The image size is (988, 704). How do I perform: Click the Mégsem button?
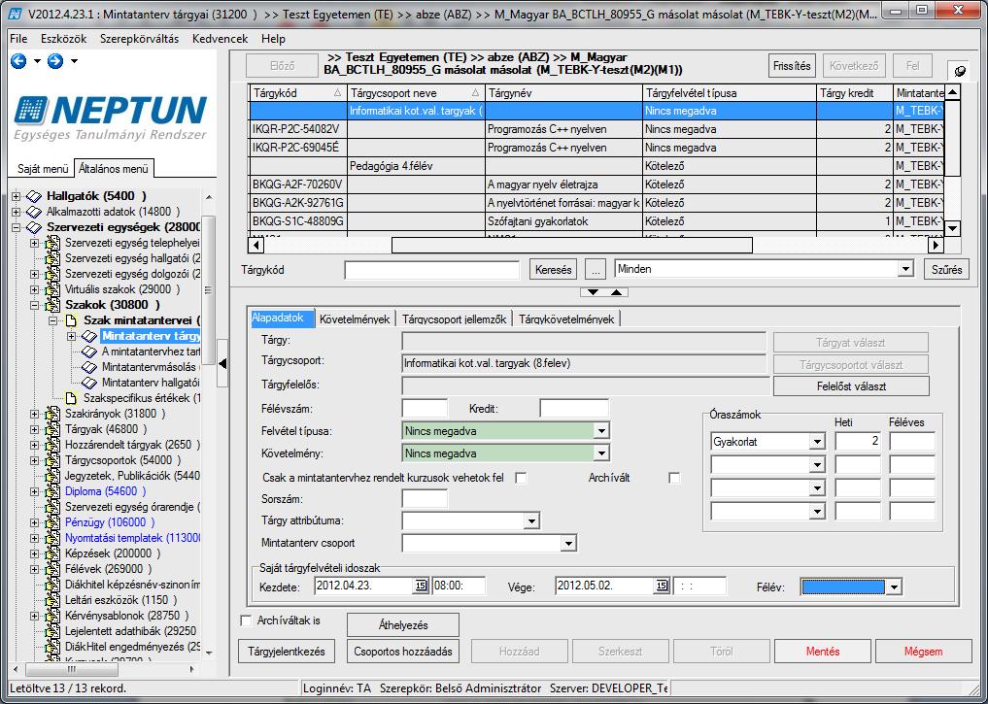(924, 652)
